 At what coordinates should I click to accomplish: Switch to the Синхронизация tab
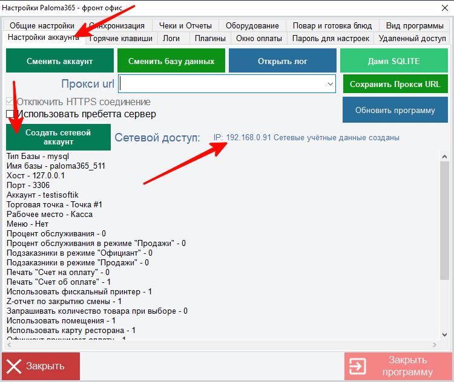click(117, 25)
